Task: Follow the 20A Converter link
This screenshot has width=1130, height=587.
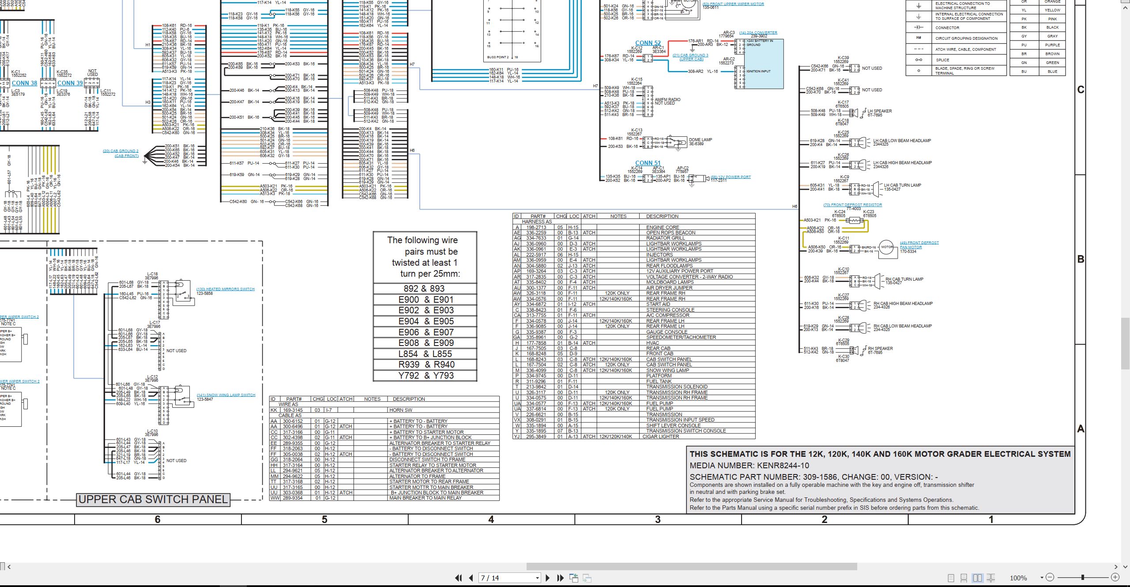Action: pyautogui.click(x=758, y=33)
